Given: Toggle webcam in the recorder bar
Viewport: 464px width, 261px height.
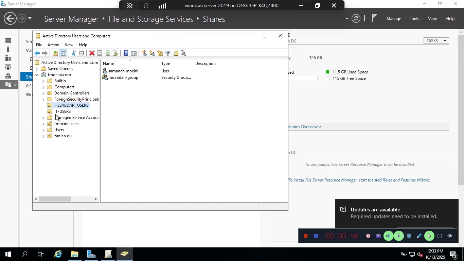Looking at the screenshot, I should tap(409, 236).
